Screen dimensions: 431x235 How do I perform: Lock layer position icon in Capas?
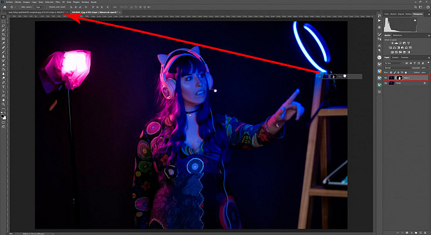click(x=398, y=73)
